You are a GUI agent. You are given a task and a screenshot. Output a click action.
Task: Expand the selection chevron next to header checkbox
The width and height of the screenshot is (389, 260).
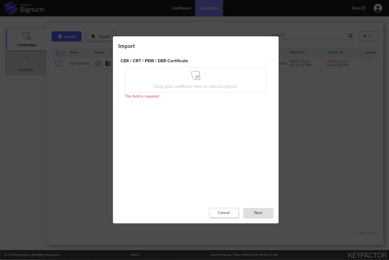pos(63,53)
